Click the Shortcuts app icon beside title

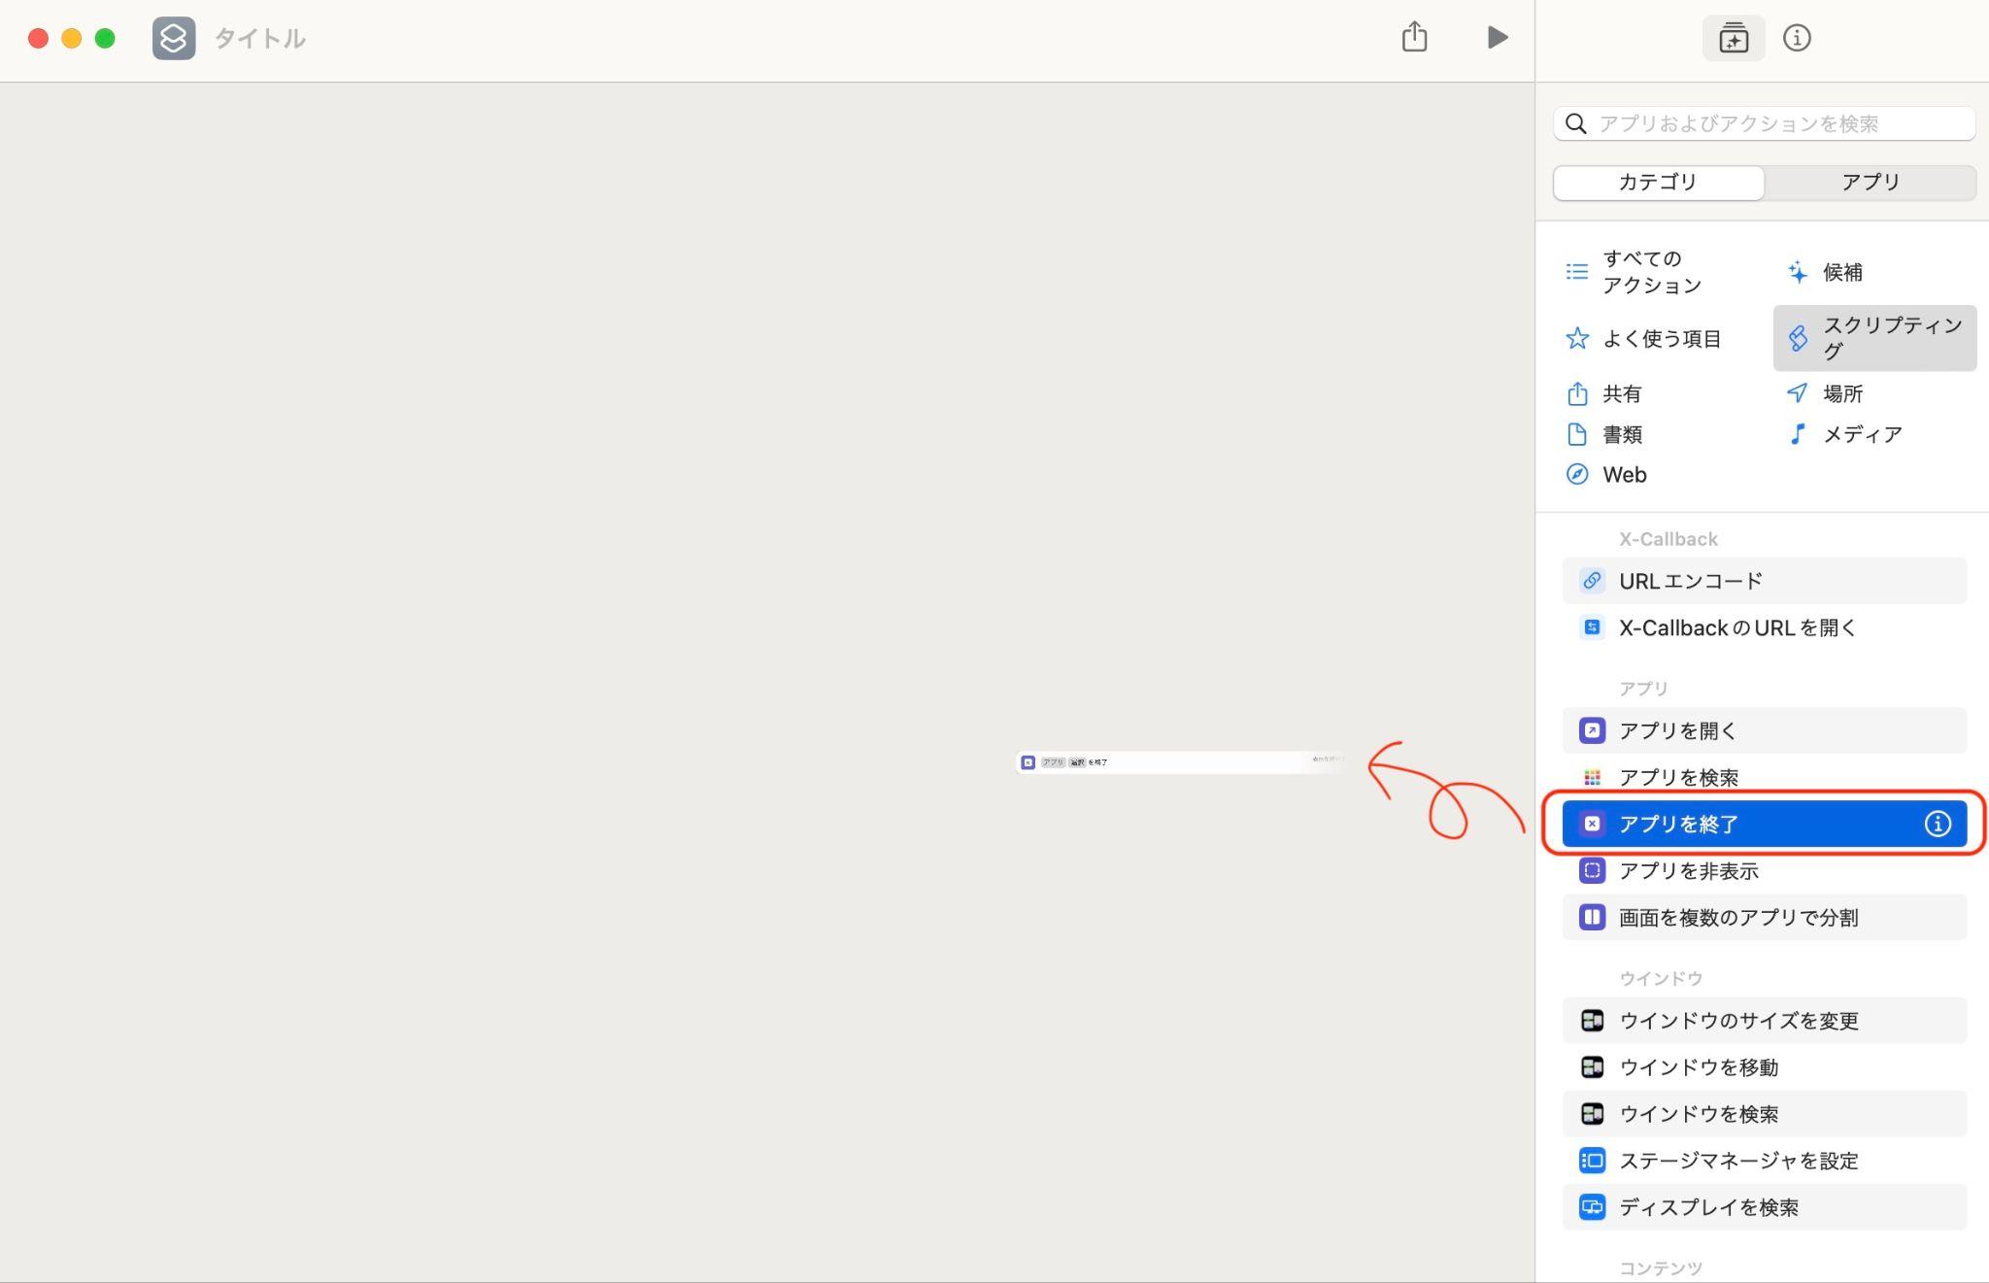coord(174,39)
